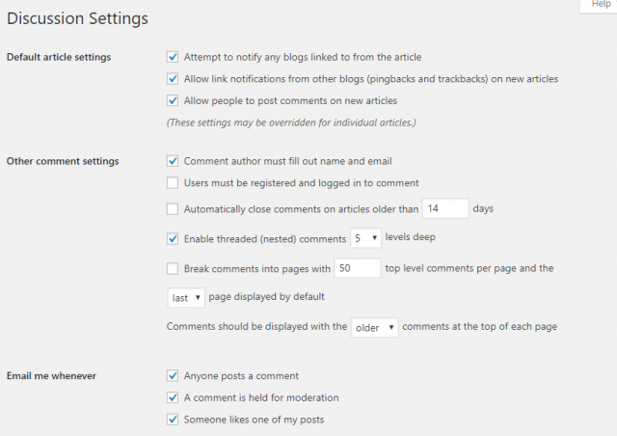Click the 'Anyone posts a comment' label text
The image size is (617, 436).
[x=241, y=376]
